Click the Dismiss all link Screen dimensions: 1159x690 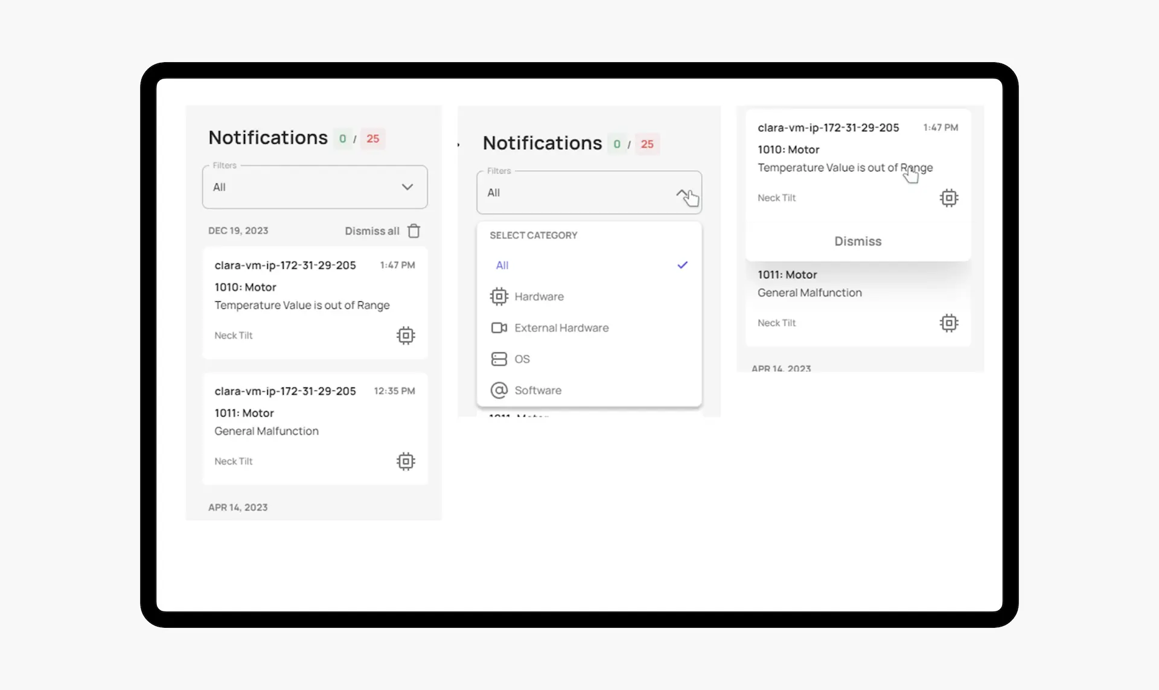coord(372,231)
